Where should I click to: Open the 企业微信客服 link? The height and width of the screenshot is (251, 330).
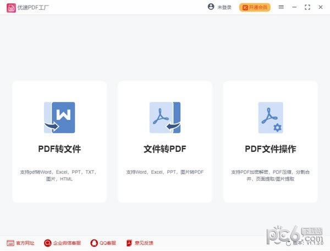coord(67,243)
